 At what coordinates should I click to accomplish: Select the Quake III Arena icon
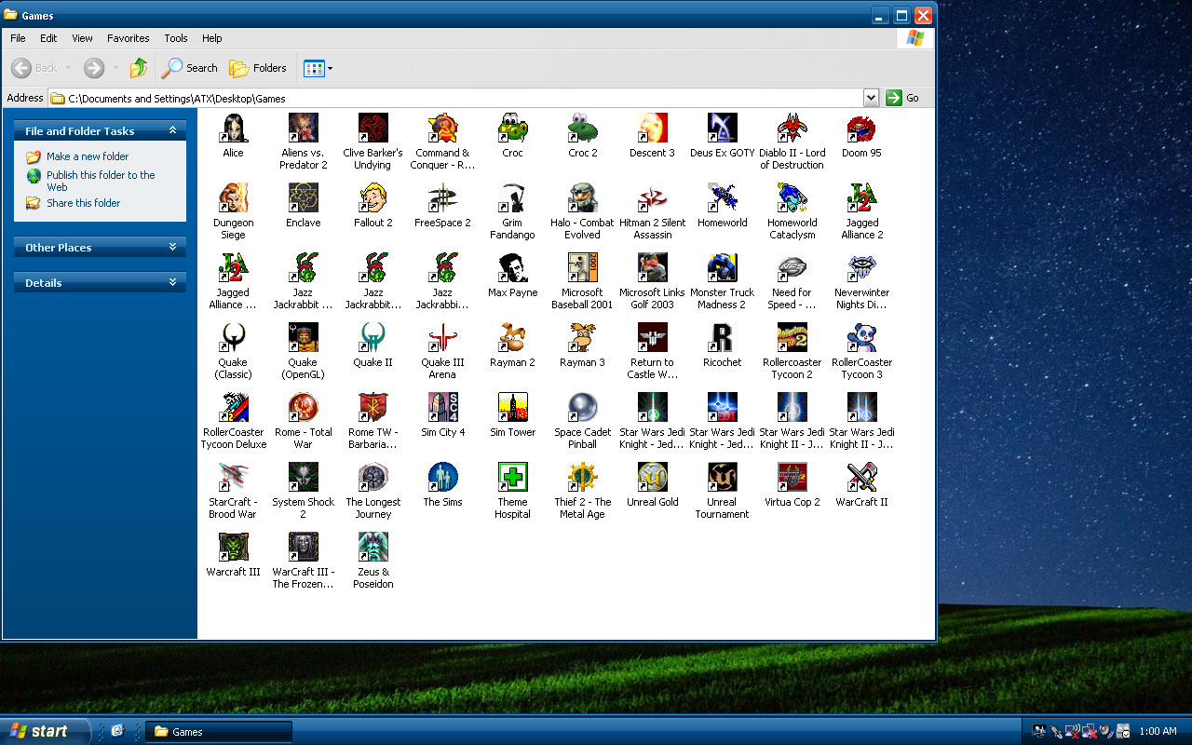tap(442, 337)
